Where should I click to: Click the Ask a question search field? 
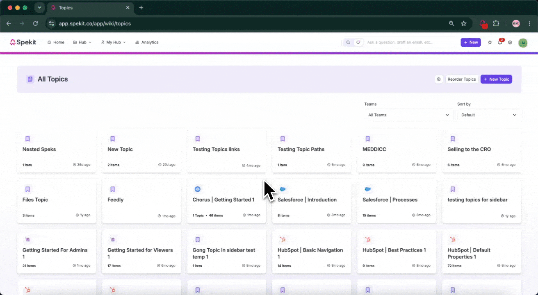(411, 42)
